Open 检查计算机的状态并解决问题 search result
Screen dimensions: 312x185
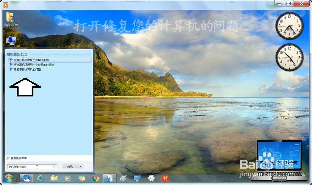pyautogui.click(x=50, y=60)
